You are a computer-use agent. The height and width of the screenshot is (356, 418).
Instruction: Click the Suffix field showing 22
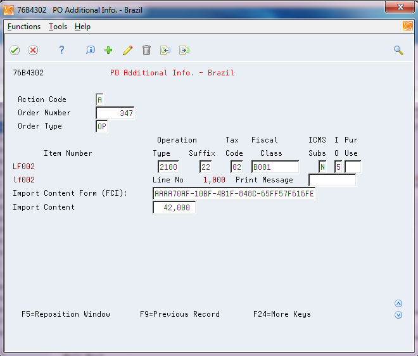click(x=206, y=167)
